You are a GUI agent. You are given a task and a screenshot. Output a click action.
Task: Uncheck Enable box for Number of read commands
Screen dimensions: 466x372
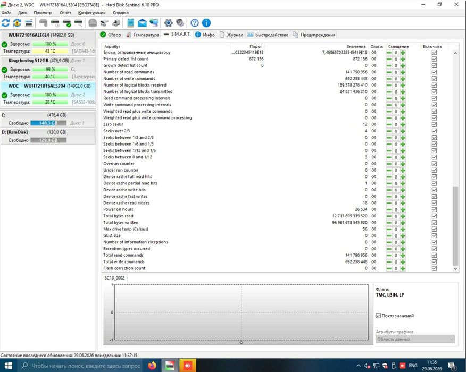click(x=434, y=72)
